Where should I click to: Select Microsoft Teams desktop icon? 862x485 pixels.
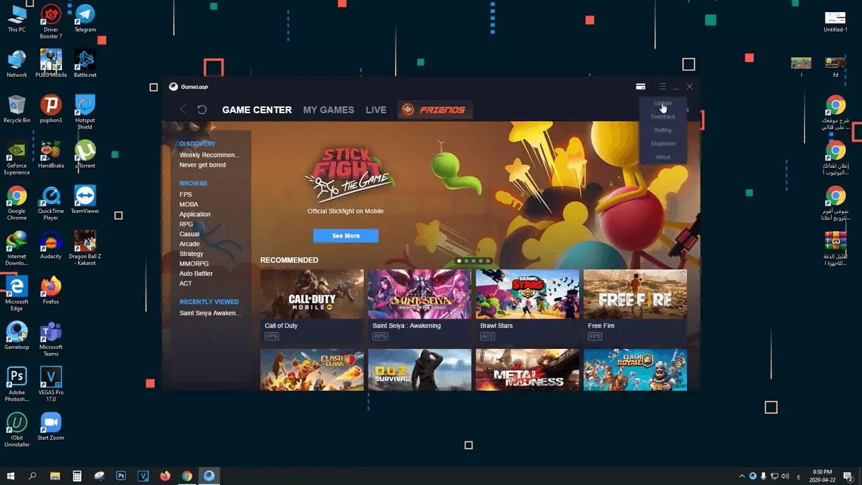pos(51,339)
